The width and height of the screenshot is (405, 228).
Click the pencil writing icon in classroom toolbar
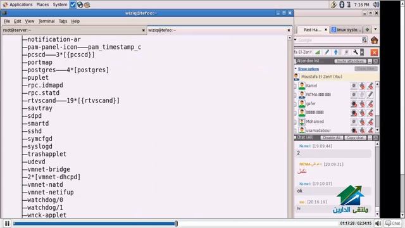(327, 52)
